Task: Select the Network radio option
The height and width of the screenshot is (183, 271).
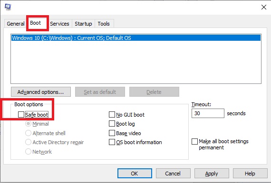Action: (28, 151)
